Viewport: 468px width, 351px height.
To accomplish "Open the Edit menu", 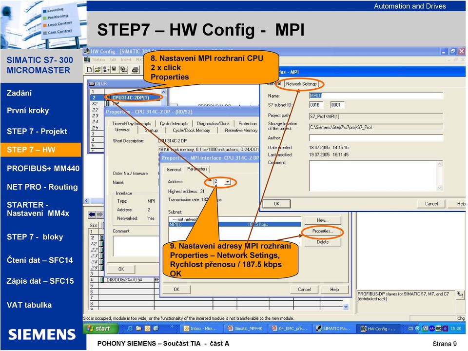I will click(x=113, y=59).
